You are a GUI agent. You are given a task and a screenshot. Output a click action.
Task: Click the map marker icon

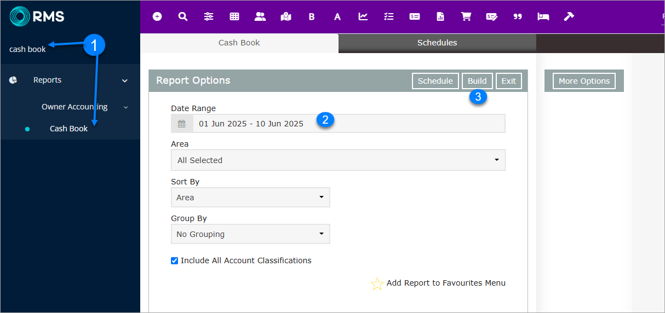point(285,16)
